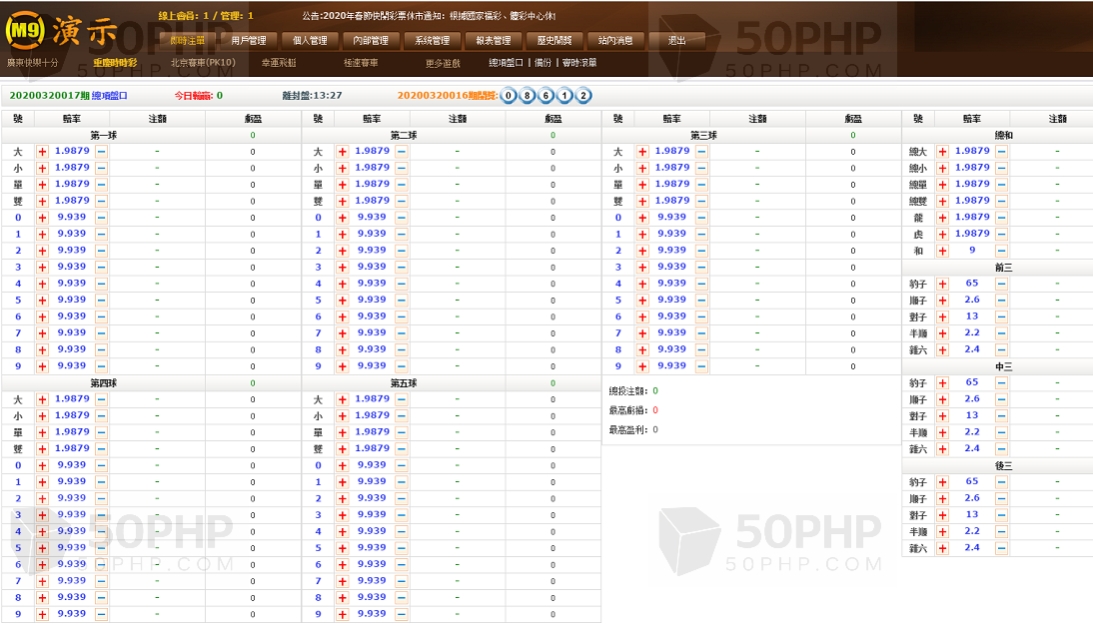Increase odds for number 5 in 第二球

(x=343, y=301)
